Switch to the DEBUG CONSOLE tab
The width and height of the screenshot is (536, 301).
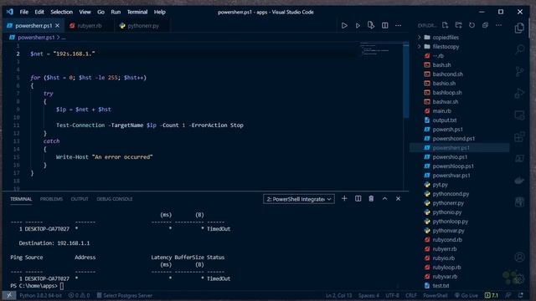(115, 199)
